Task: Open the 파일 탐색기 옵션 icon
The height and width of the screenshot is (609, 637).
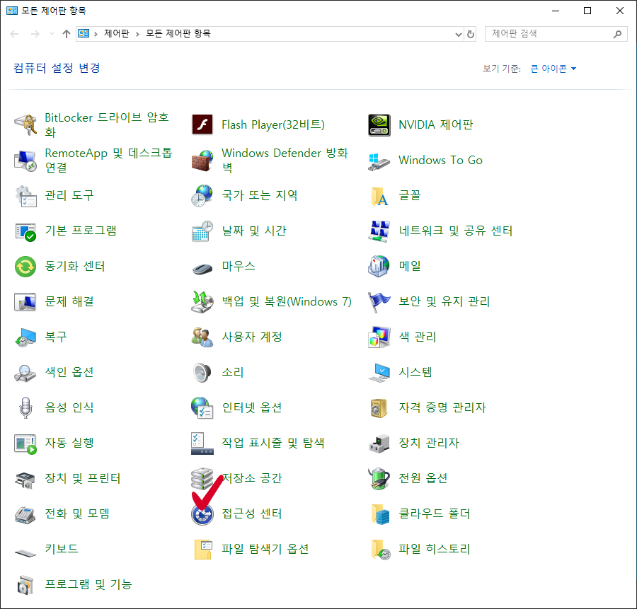Action: (202, 550)
